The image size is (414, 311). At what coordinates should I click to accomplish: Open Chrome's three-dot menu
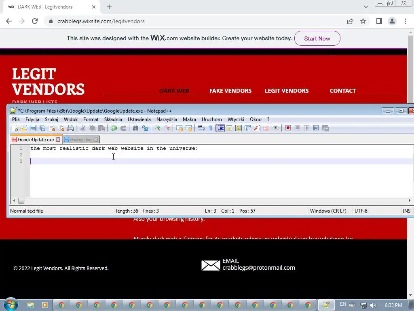(405, 21)
